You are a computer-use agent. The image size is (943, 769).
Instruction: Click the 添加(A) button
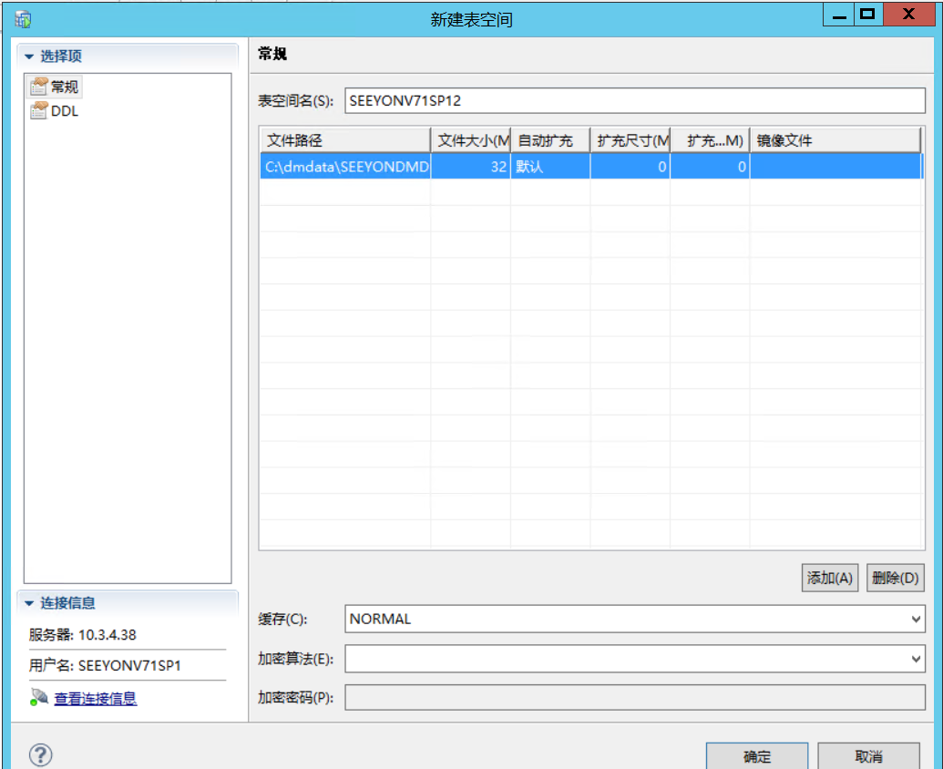click(x=829, y=578)
